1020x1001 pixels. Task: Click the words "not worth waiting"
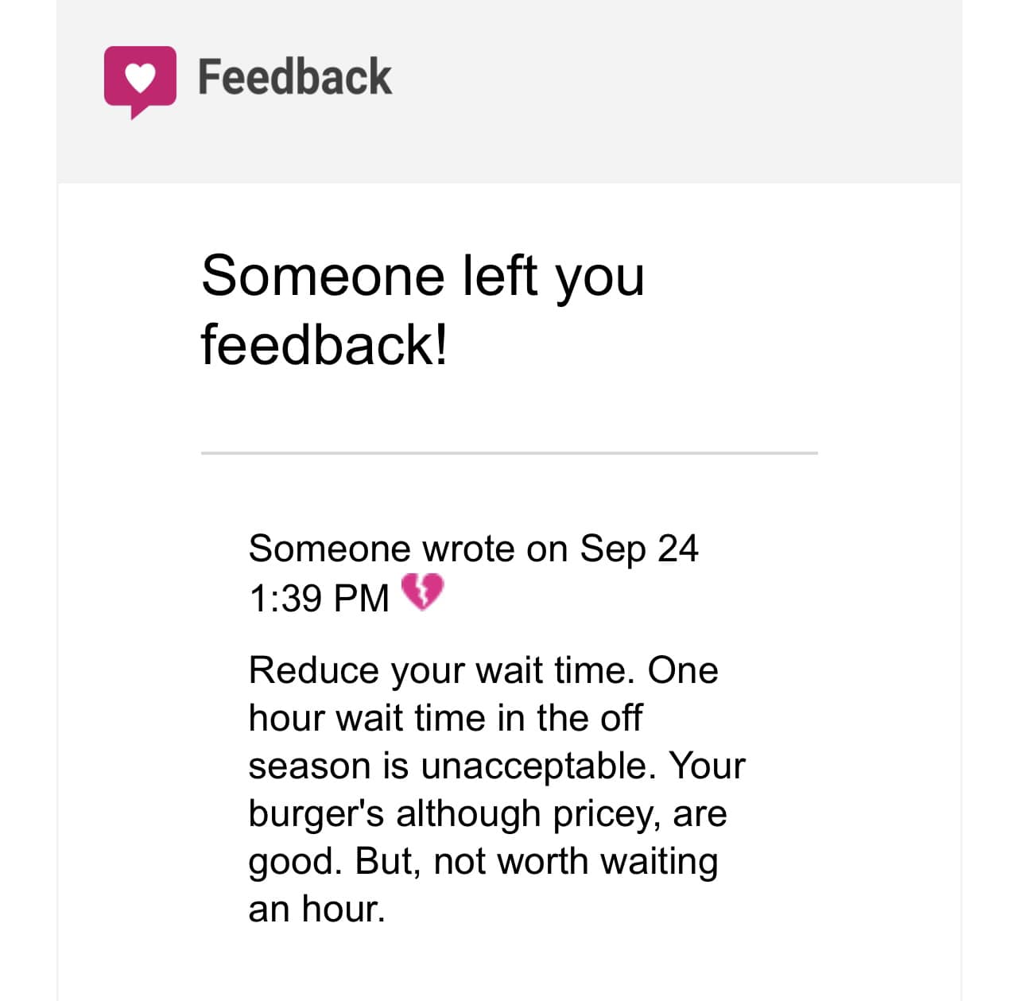576,861
